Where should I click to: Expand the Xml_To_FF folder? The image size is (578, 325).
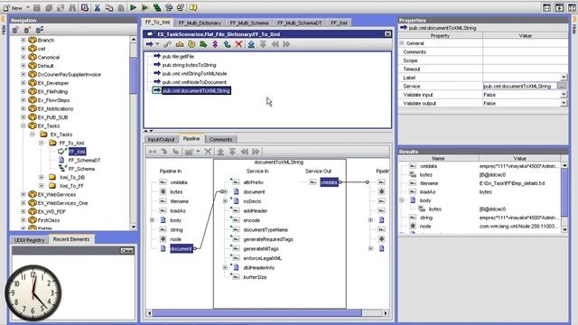[x=42, y=186]
